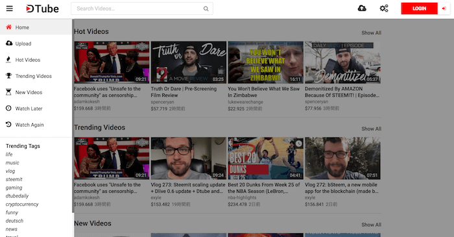Expand Trending Videos with Show All
454x237 pixels.
pos(371,129)
